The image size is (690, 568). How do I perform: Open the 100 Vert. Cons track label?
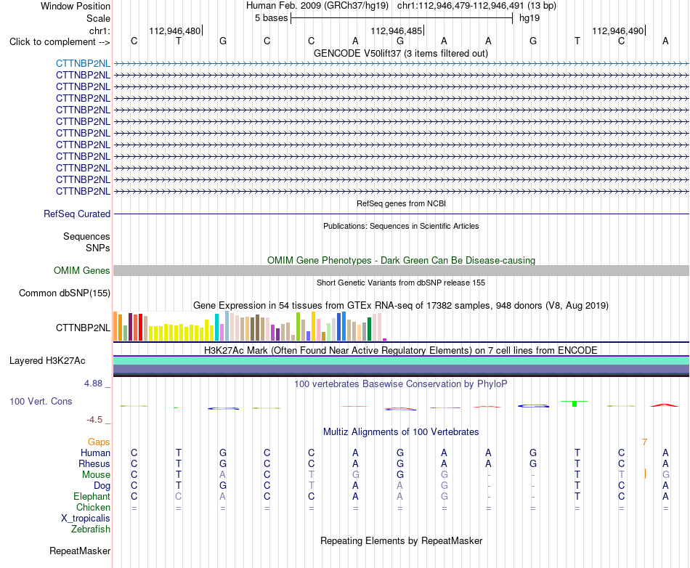coord(41,401)
